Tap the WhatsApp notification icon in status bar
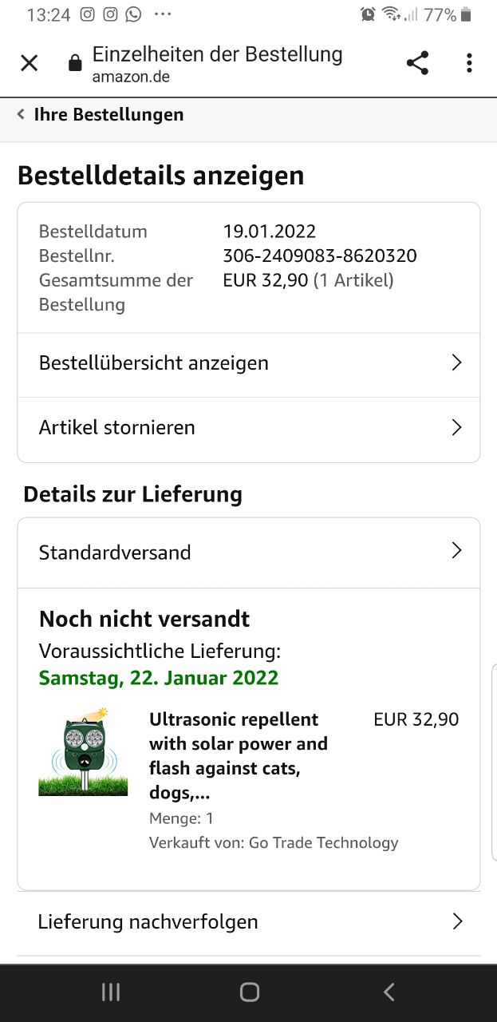 click(x=133, y=14)
